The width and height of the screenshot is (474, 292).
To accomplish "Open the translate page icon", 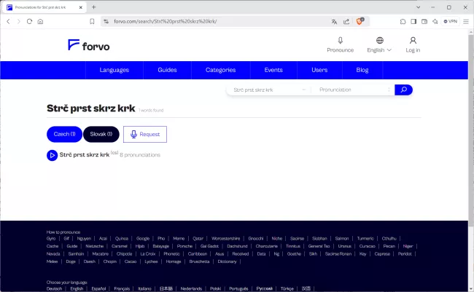I will coord(334,21).
